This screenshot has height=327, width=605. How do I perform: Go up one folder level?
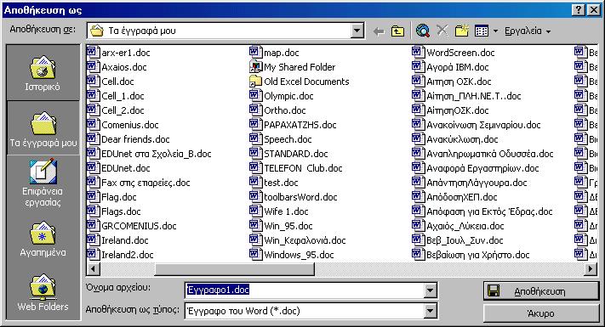(397, 31)
